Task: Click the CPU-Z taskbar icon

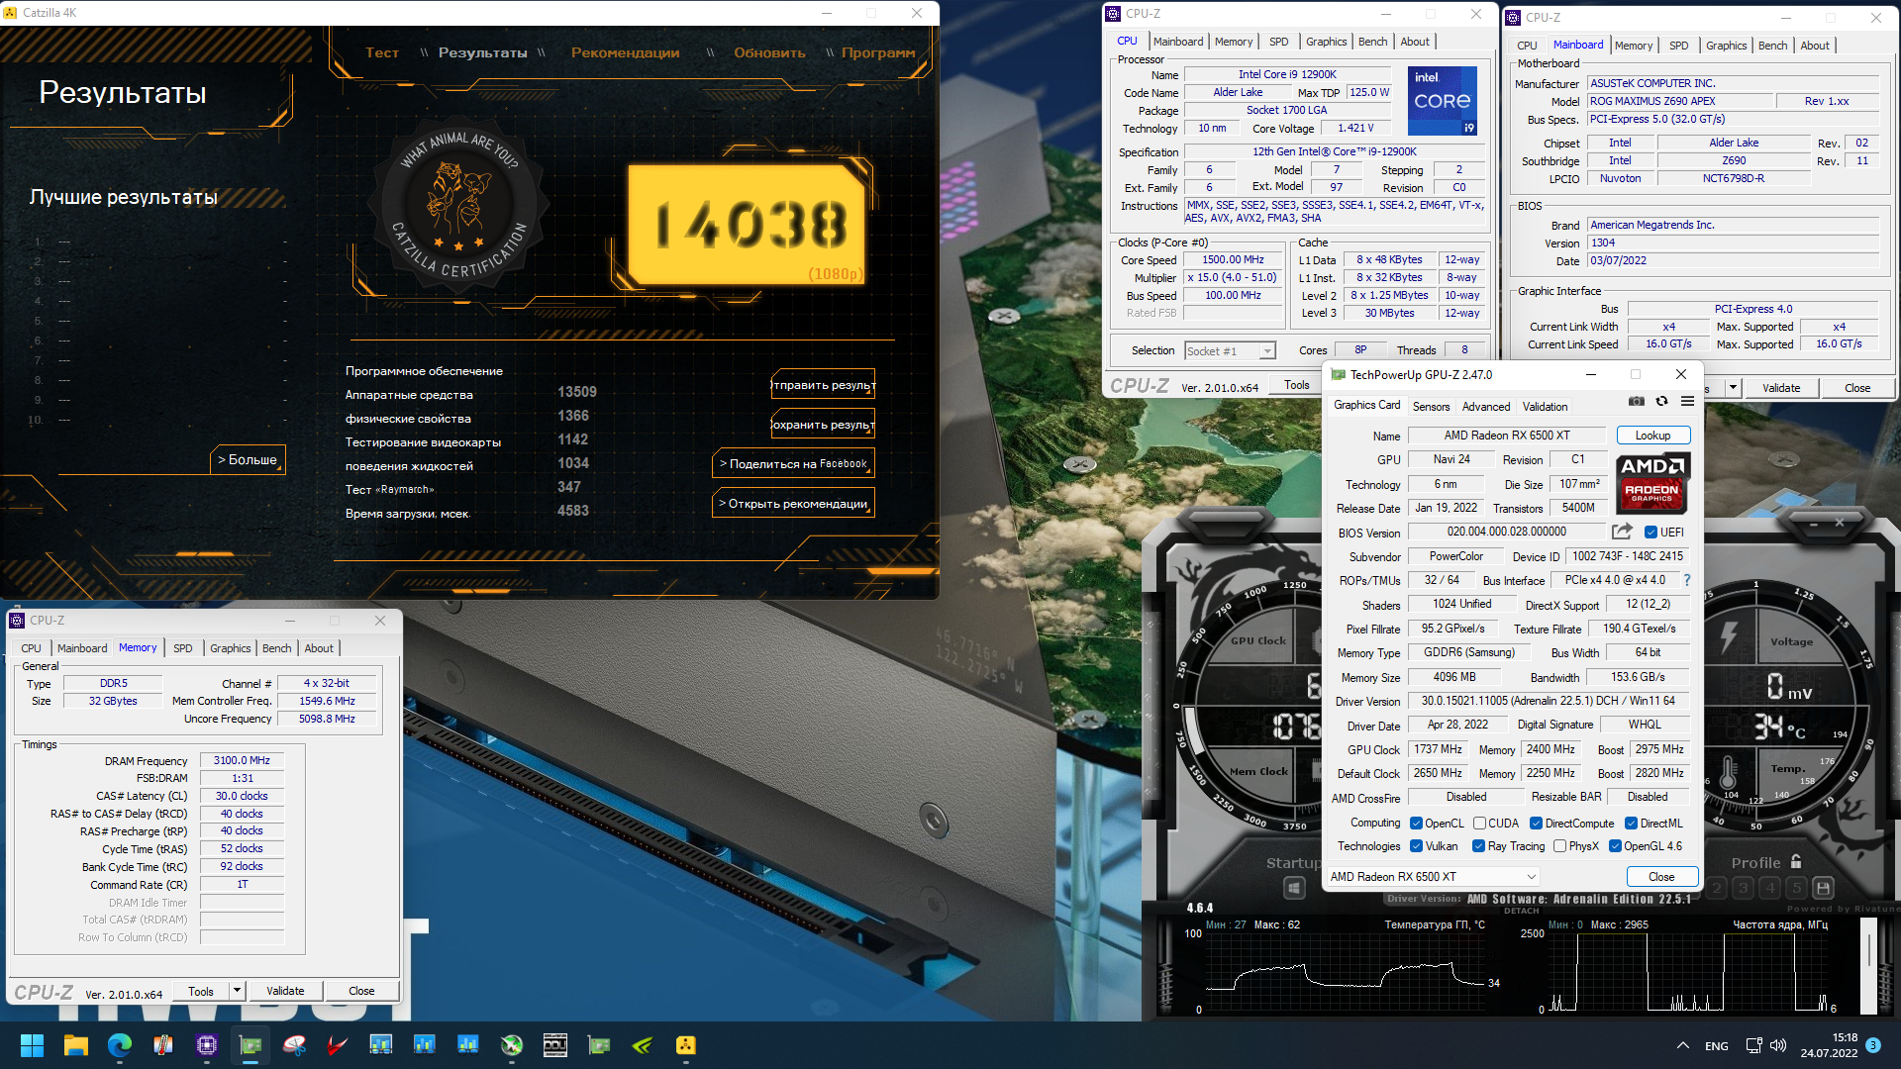Action: 206,1045
